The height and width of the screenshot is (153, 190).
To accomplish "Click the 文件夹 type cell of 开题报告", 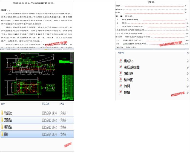I will click(x=63, y=120).
